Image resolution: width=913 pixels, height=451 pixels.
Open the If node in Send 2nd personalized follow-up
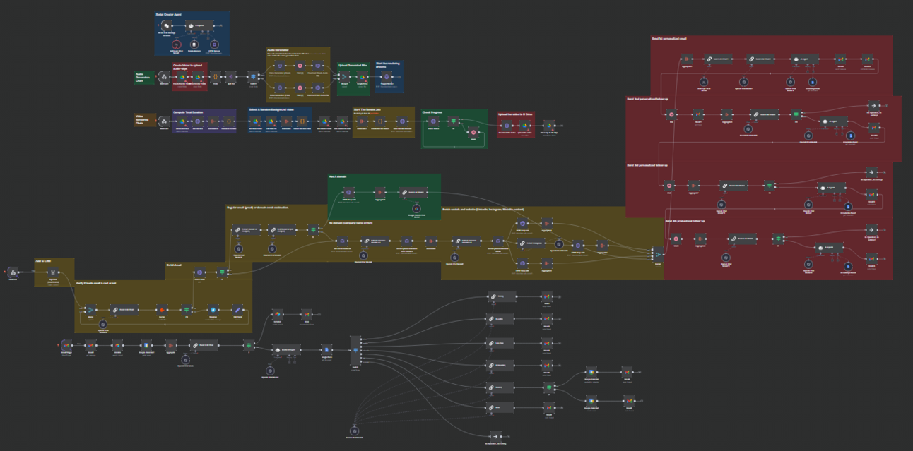(796, 114)
